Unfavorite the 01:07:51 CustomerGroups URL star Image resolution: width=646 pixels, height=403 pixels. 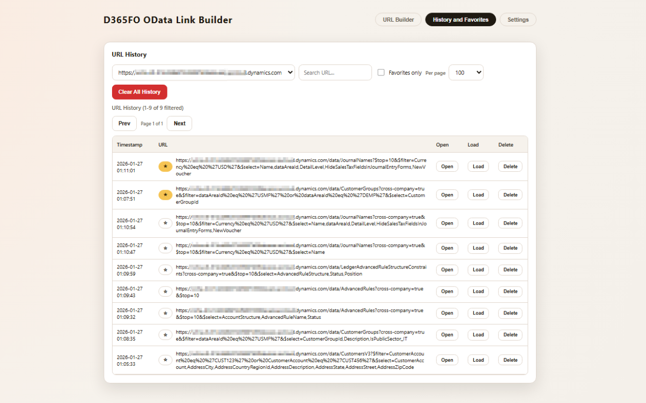[x=165, y=194]
